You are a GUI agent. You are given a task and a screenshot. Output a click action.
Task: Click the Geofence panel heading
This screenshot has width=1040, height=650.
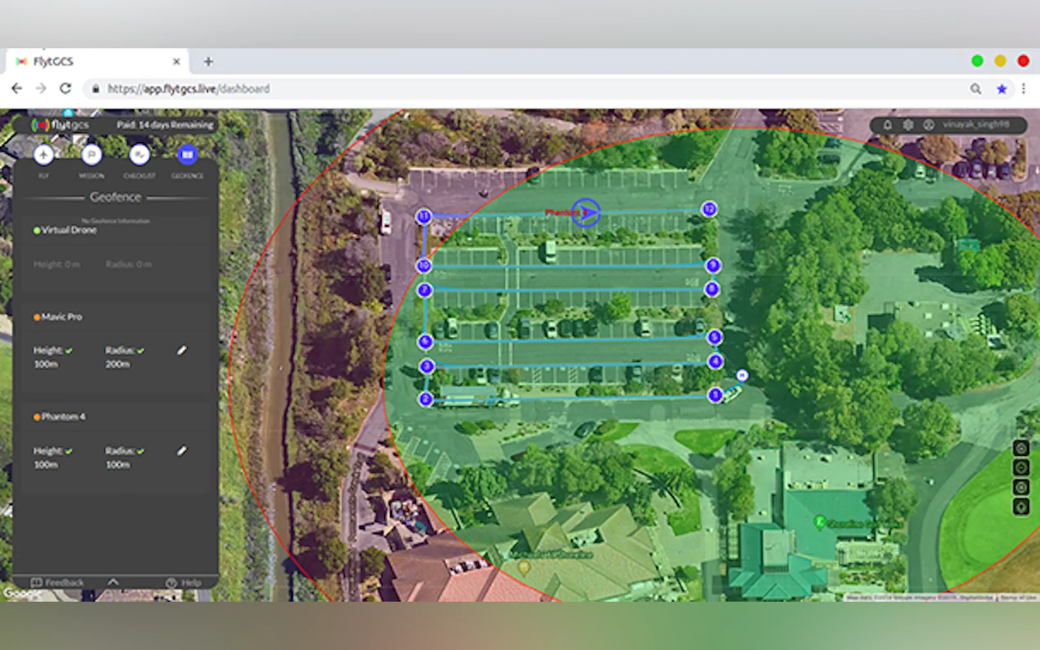click(x=115, y=197)
